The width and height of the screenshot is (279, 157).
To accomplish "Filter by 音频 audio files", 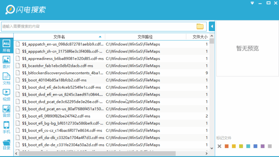I will tap(6, 111).
